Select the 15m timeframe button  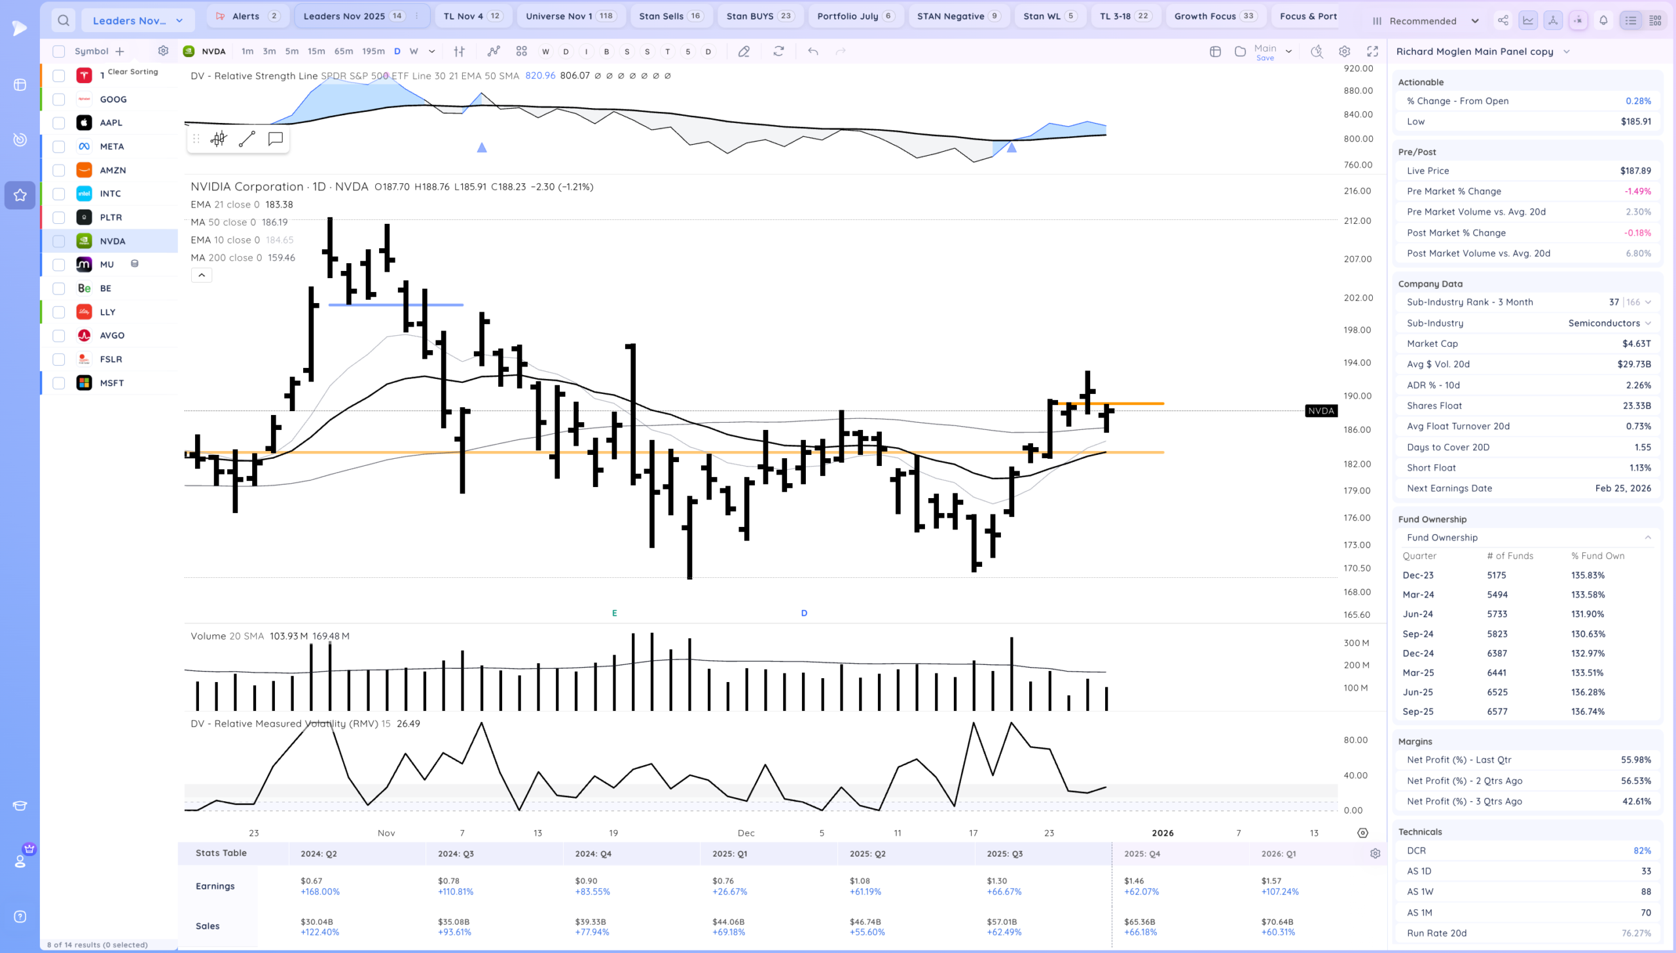tap(316, 51)
